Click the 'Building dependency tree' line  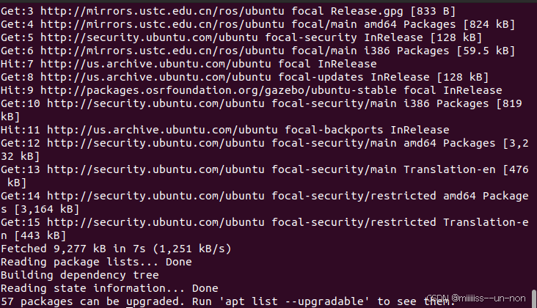point(80,275)
